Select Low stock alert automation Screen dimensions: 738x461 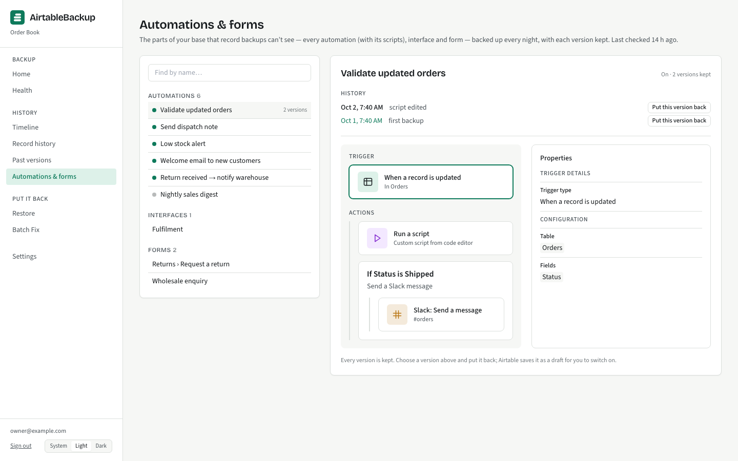(x=230, y=144)
